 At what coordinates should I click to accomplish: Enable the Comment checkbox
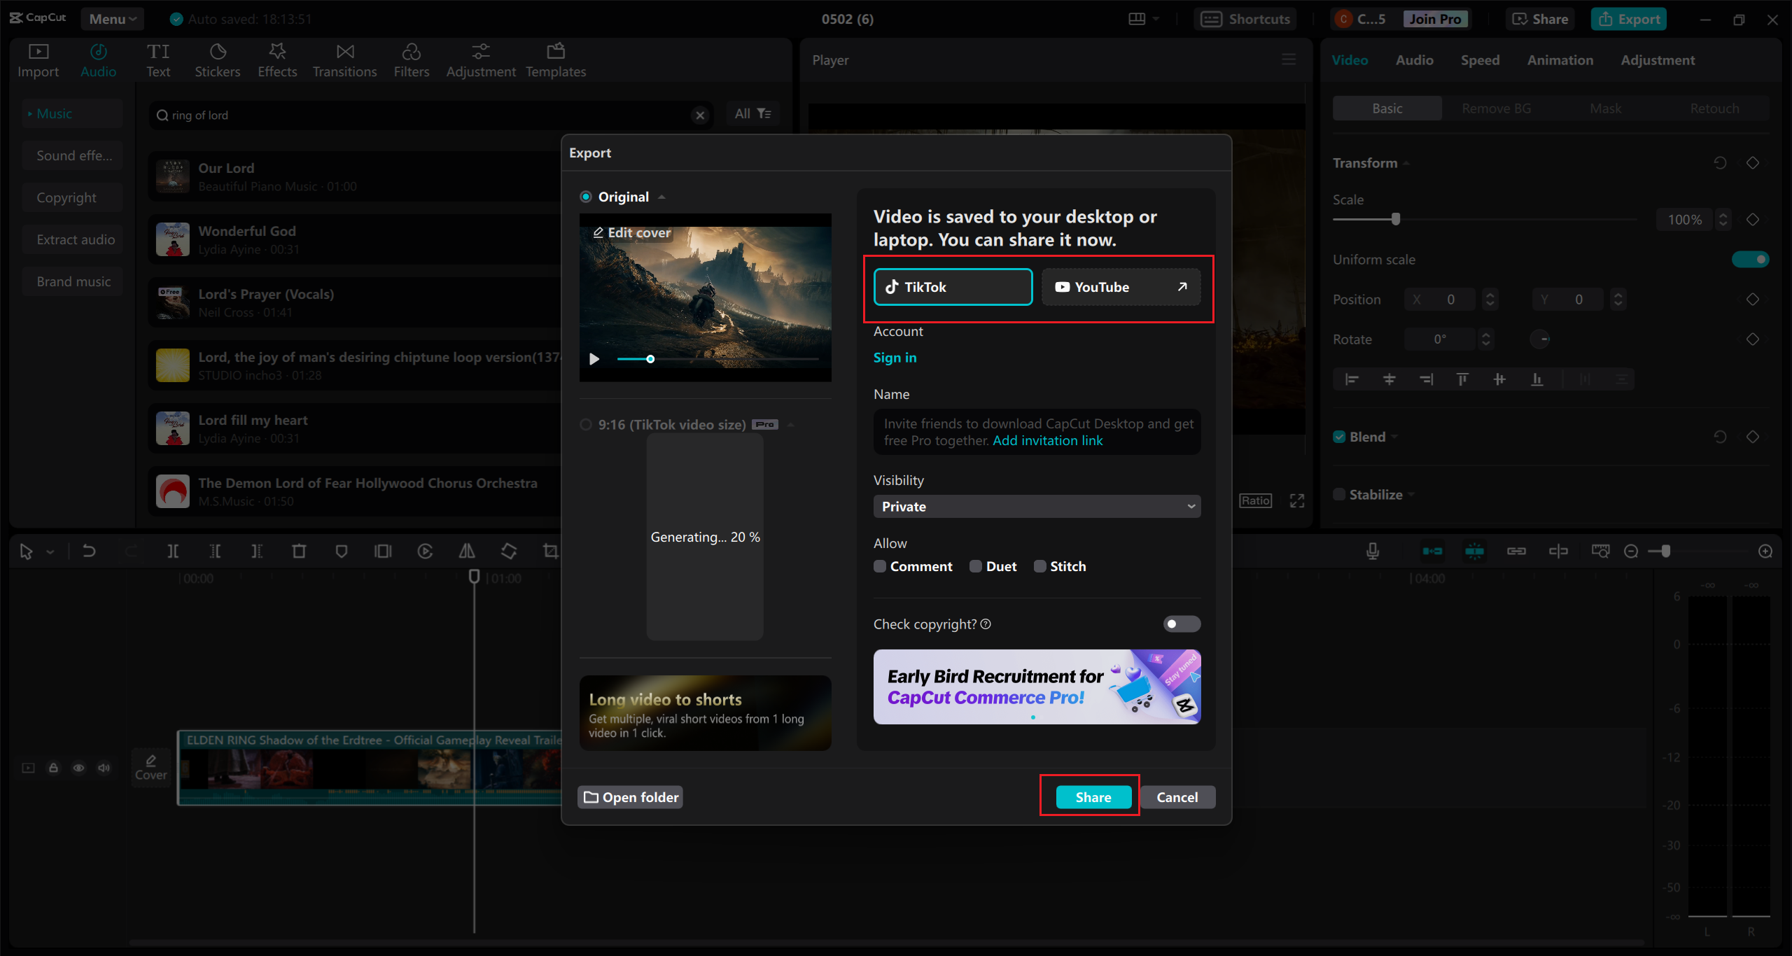pos(880,566)
